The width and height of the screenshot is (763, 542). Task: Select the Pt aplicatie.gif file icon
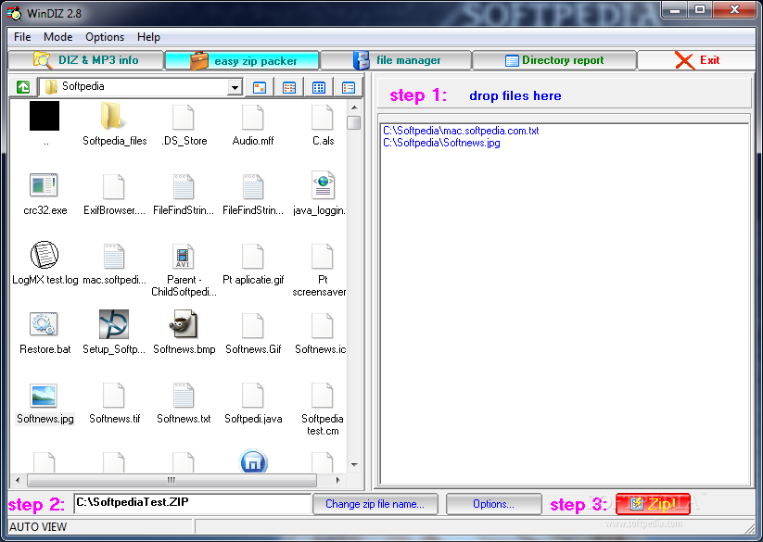252,256
